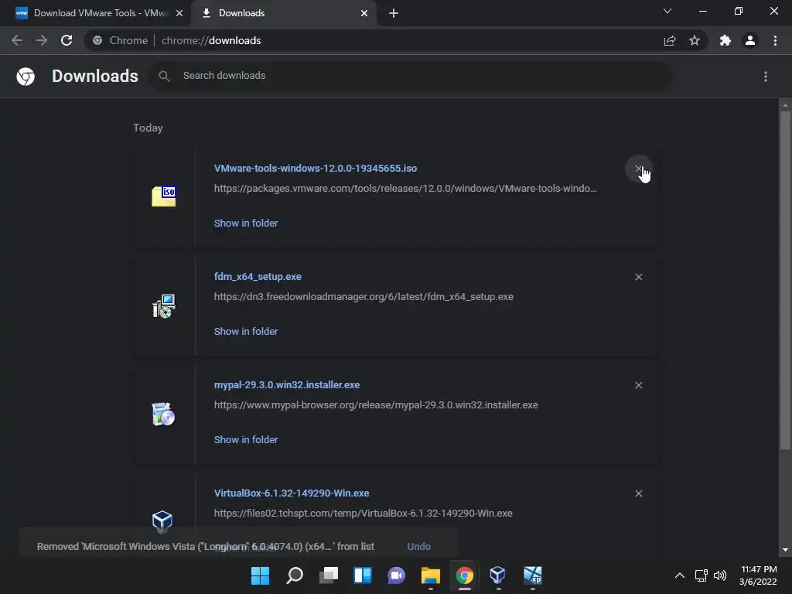The image size is (792, 594).
Task: Click the mypal installer icon
Action: (164, 414)
